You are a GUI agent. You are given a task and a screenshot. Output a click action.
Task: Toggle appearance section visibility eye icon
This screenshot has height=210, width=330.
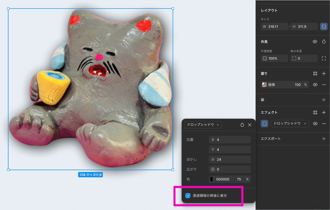[x=315, y=42]
